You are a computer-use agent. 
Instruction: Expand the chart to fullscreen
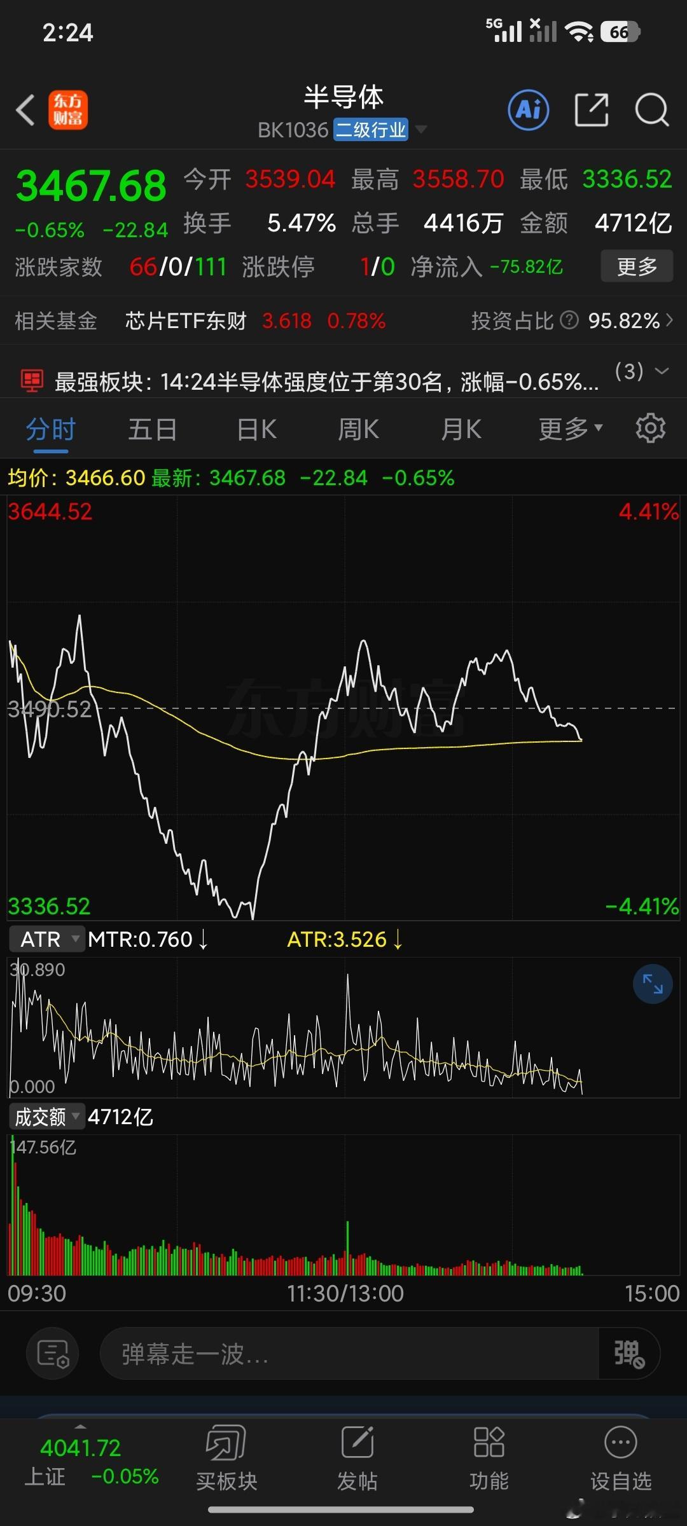click(653, 984)
